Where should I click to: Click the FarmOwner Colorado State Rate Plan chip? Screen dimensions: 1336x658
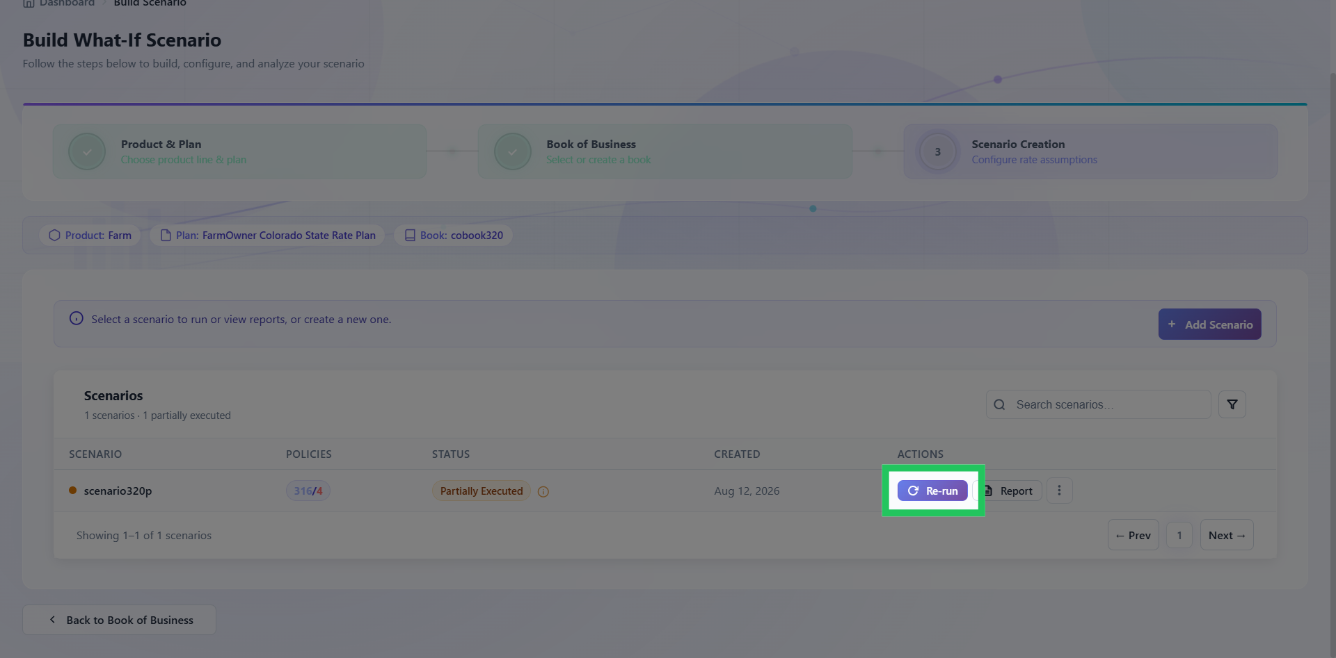[268, 236]
